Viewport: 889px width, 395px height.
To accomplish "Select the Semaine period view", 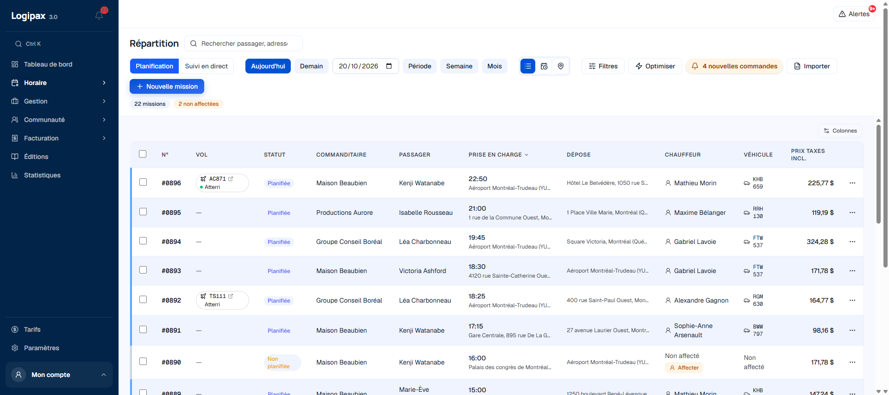I will point(459,66).
